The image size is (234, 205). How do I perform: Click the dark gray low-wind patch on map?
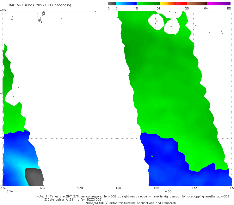click(34, 177)
